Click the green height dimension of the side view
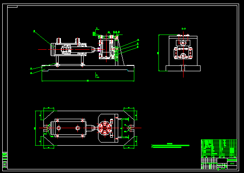 (x=158, y=53)
